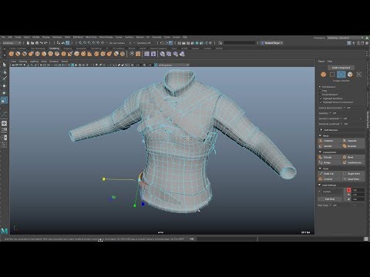Open Symmetry Off dropdown in status line
The image size is (370, 277).
(143, 43)
